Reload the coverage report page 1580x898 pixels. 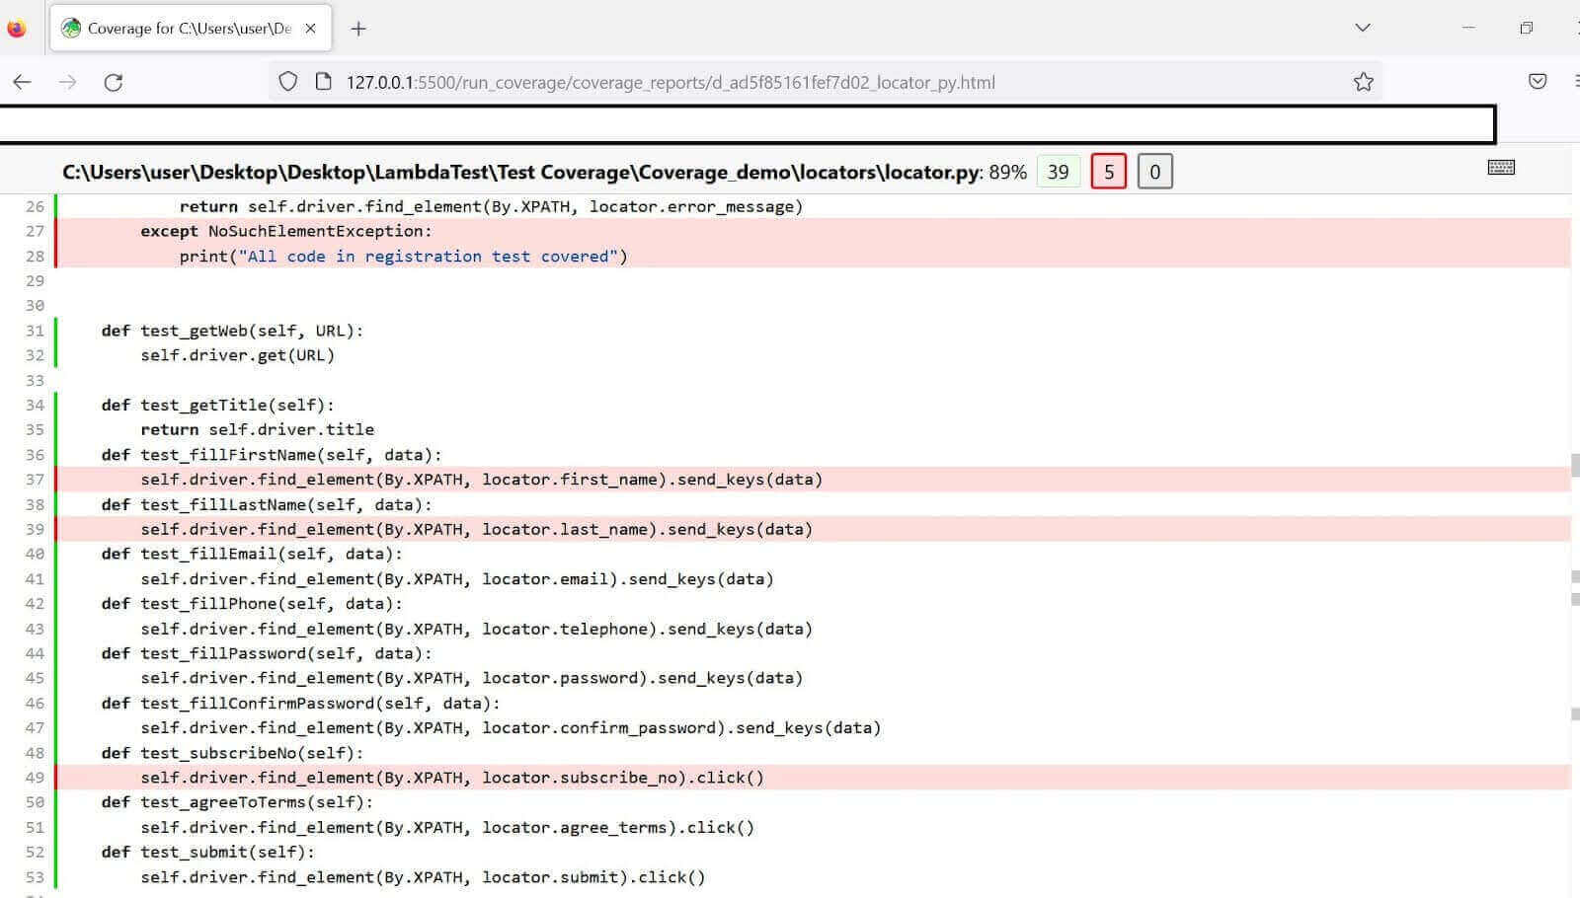(114, 82)
